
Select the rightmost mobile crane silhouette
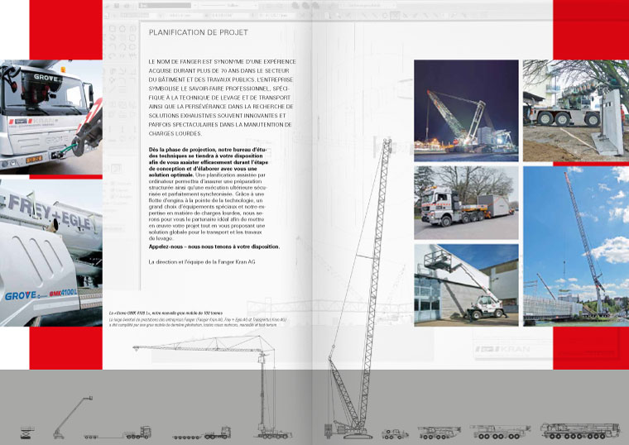pyautogui.click(x=579, y=430)
